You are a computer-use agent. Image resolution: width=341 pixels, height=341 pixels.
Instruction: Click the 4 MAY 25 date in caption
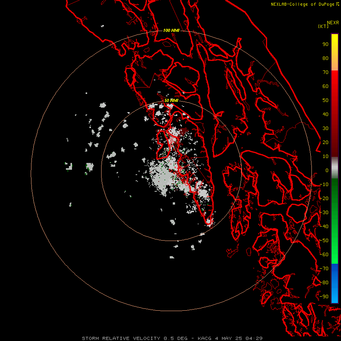pos(229,338)
